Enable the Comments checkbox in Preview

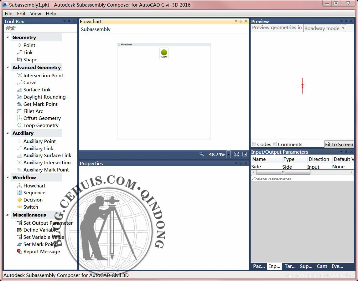(275, 144)
